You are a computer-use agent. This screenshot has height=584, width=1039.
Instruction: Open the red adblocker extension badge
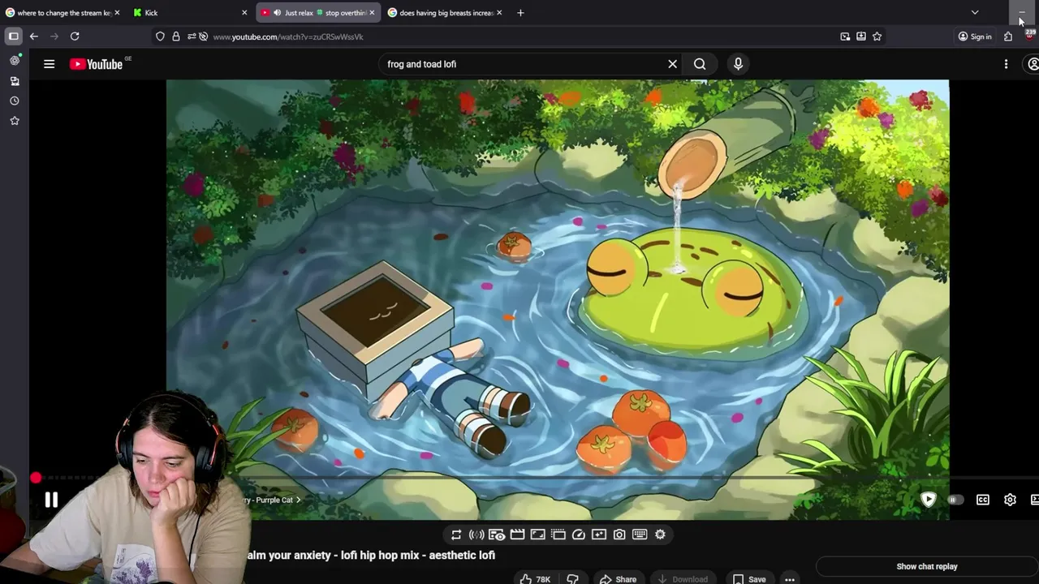coord(1029,35)
